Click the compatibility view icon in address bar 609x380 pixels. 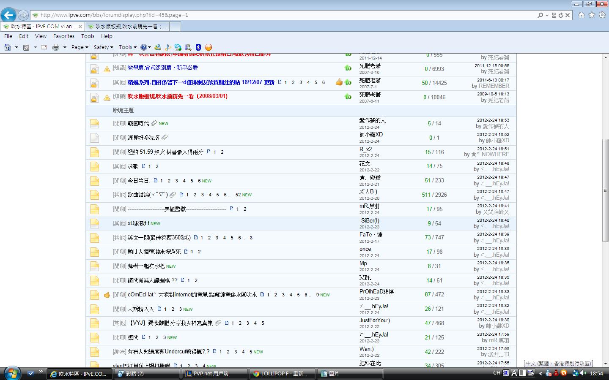click(x=554, y=15)
